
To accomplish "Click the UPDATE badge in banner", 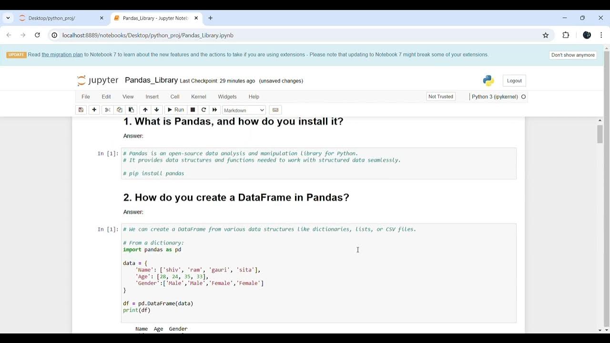I will (x=16, y=55).
